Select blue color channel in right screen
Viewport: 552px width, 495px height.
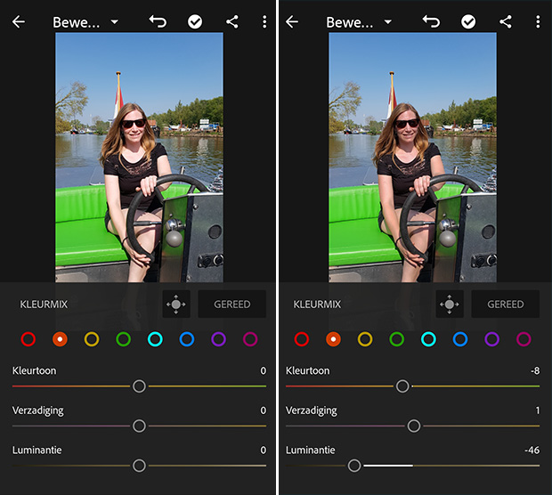click(460, 339)
